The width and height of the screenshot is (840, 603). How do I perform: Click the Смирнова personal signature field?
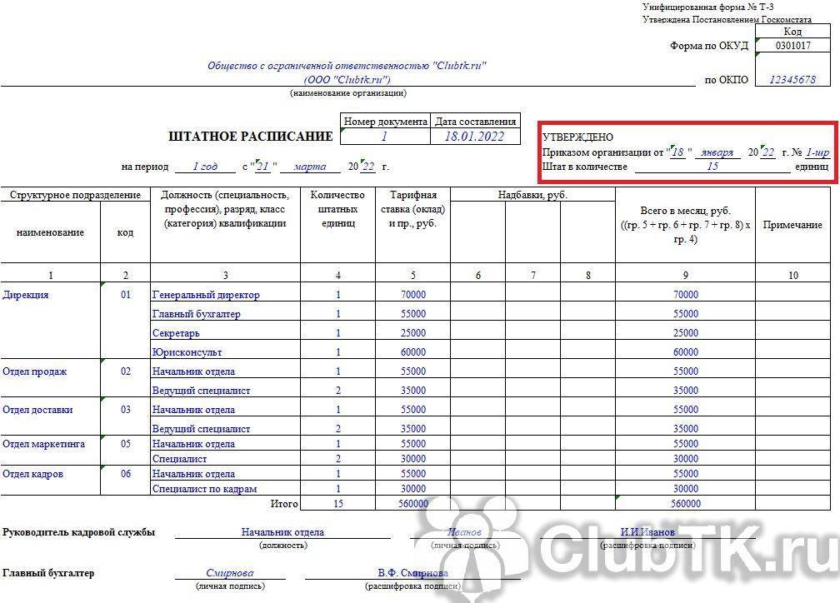coord(230,573)
